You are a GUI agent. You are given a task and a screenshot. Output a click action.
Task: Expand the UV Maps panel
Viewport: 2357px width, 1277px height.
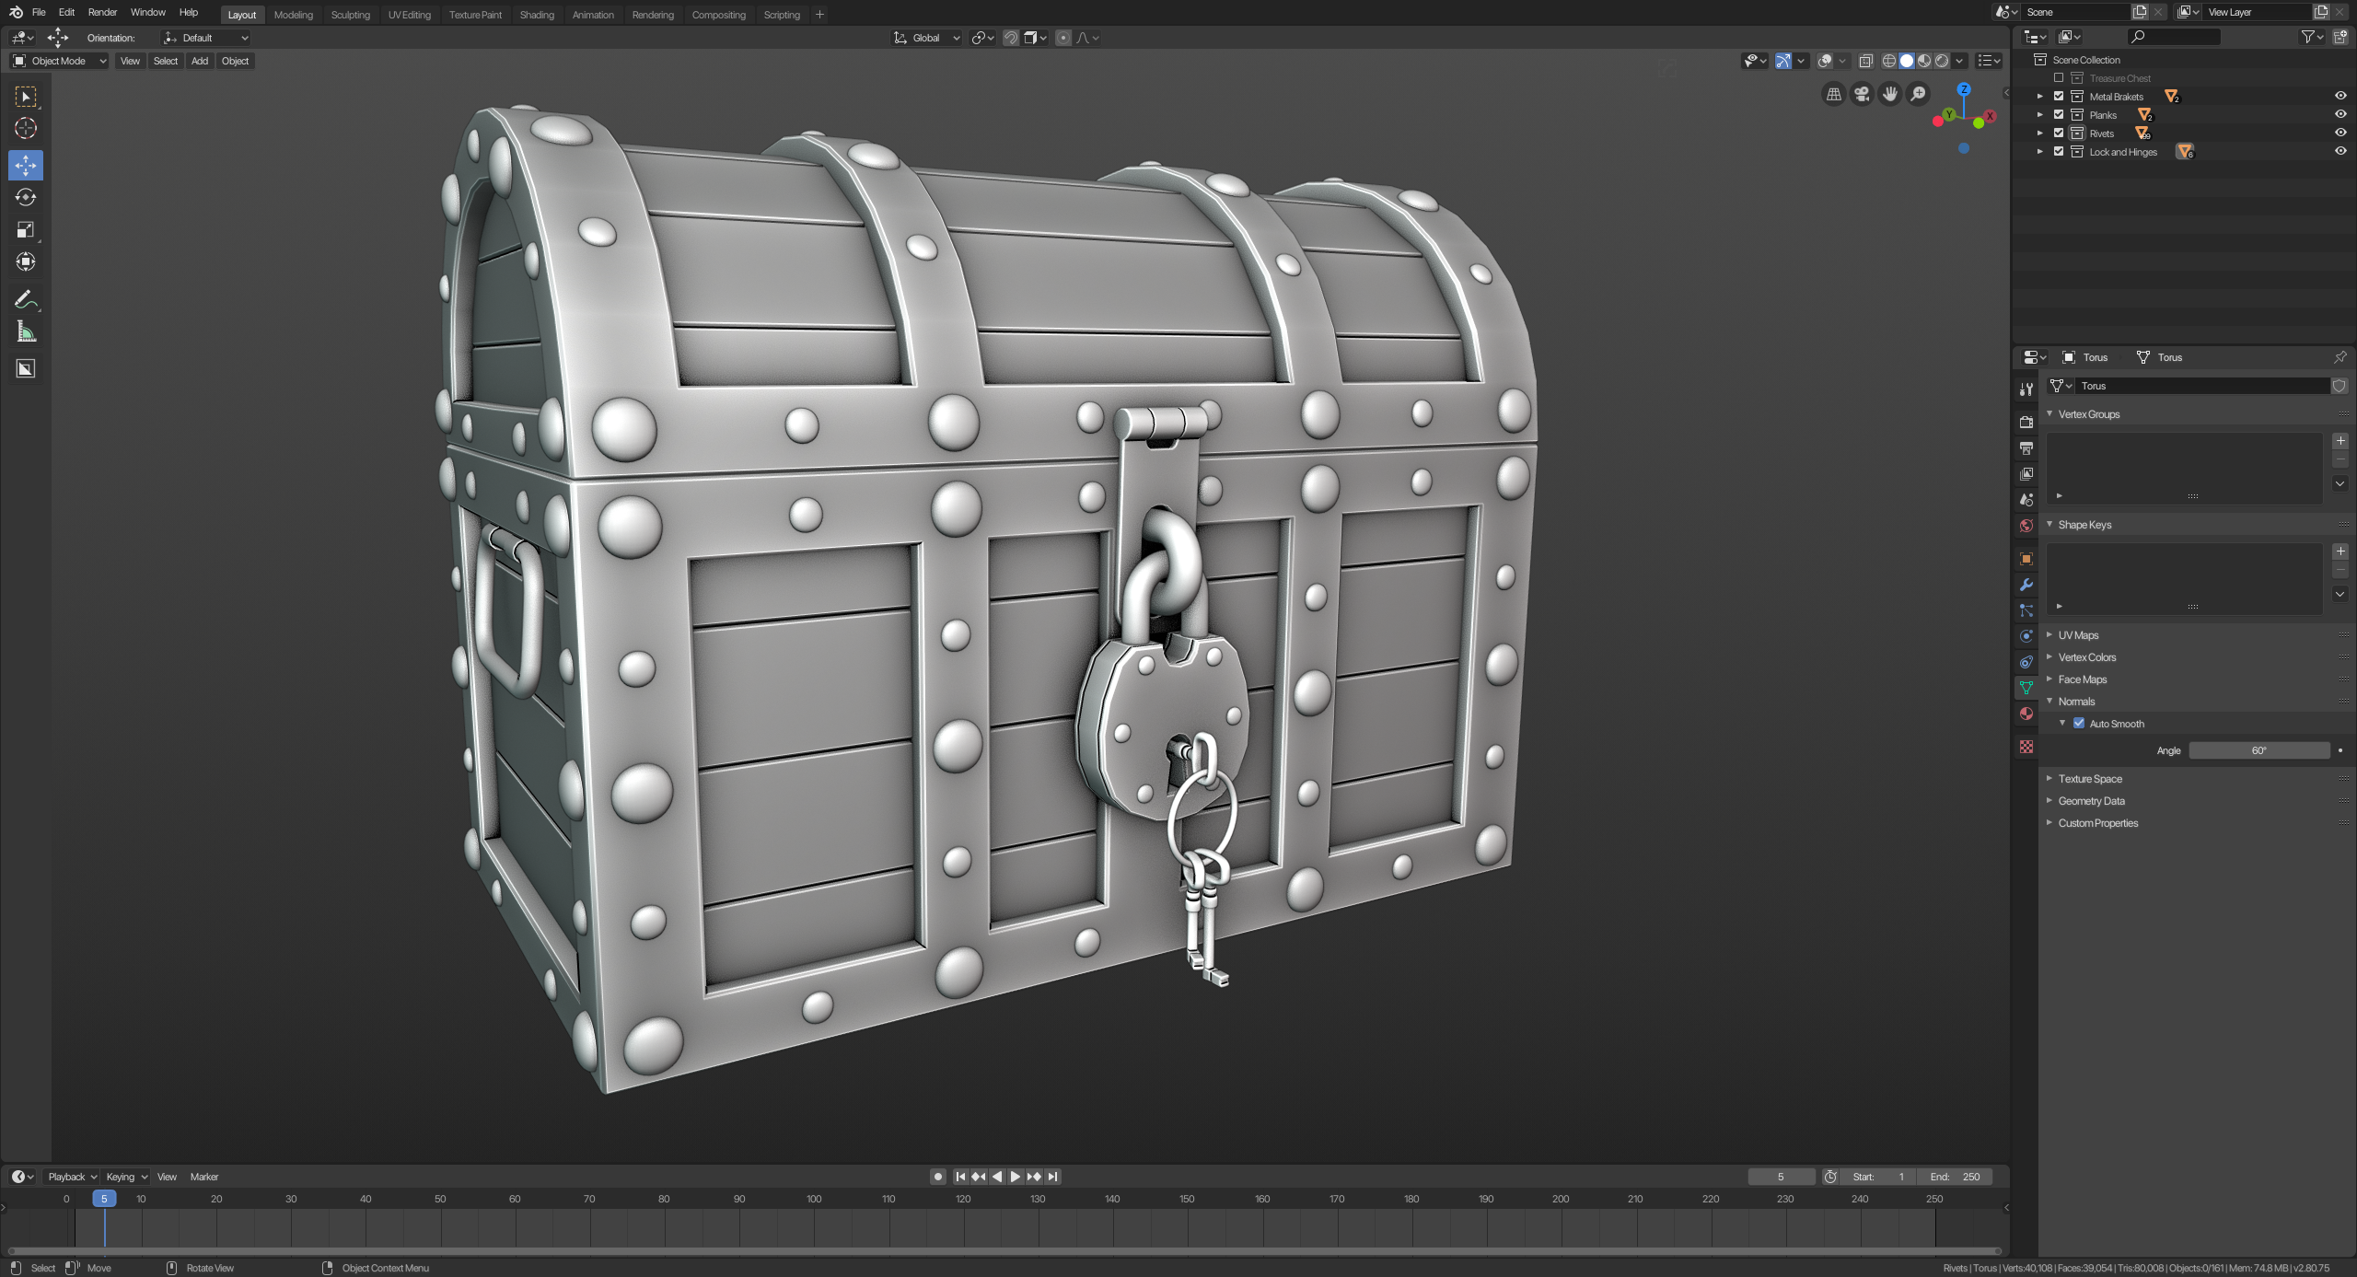[x=2078, y=635]
